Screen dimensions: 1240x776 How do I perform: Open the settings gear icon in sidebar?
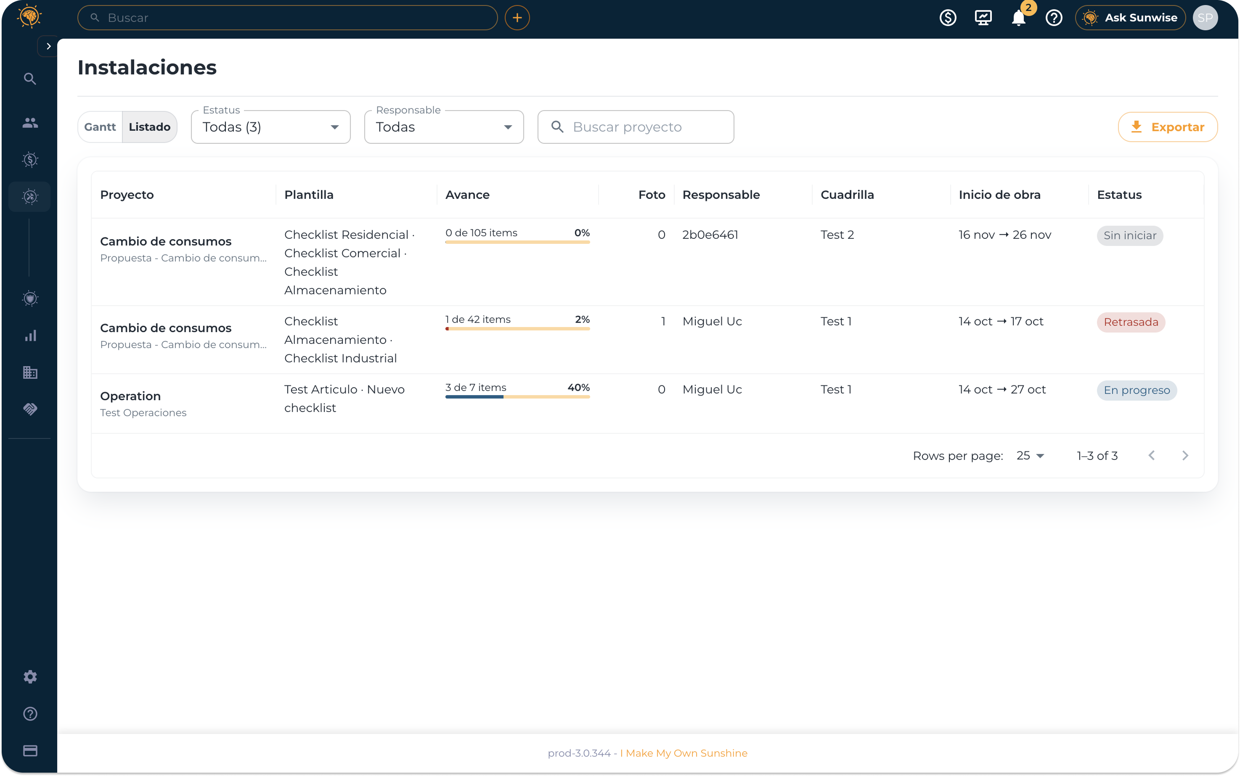click(30, 677)
